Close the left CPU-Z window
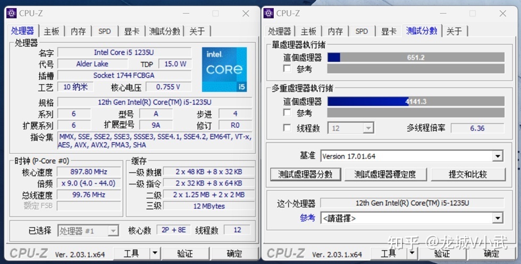This screenshot has width=521, height=264. click(x=246, y=13)
